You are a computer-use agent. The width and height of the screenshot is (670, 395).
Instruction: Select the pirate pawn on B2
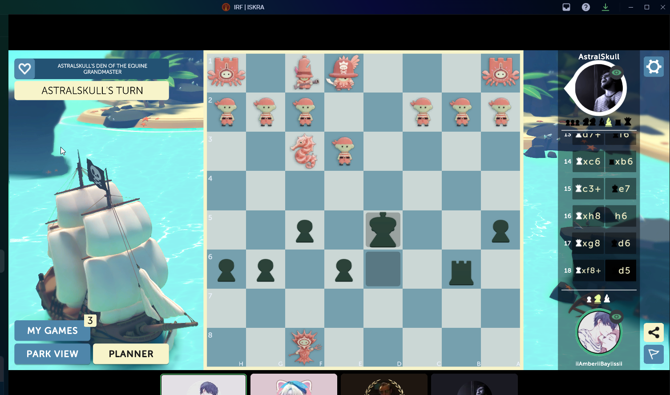pos(461,112)
